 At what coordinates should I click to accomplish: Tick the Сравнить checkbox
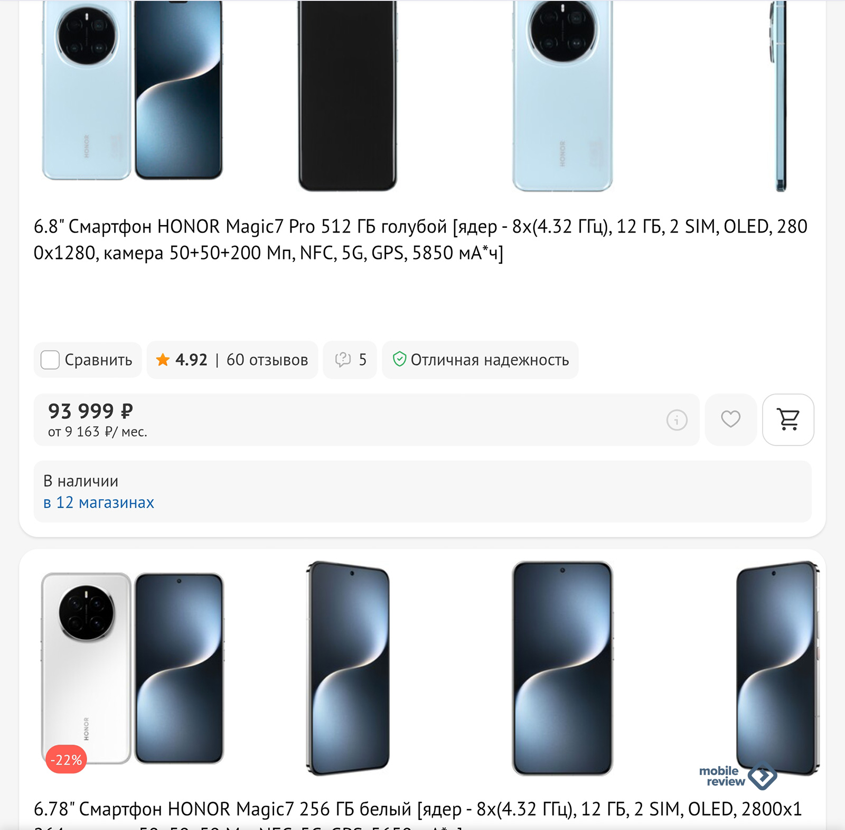point(50,360)
